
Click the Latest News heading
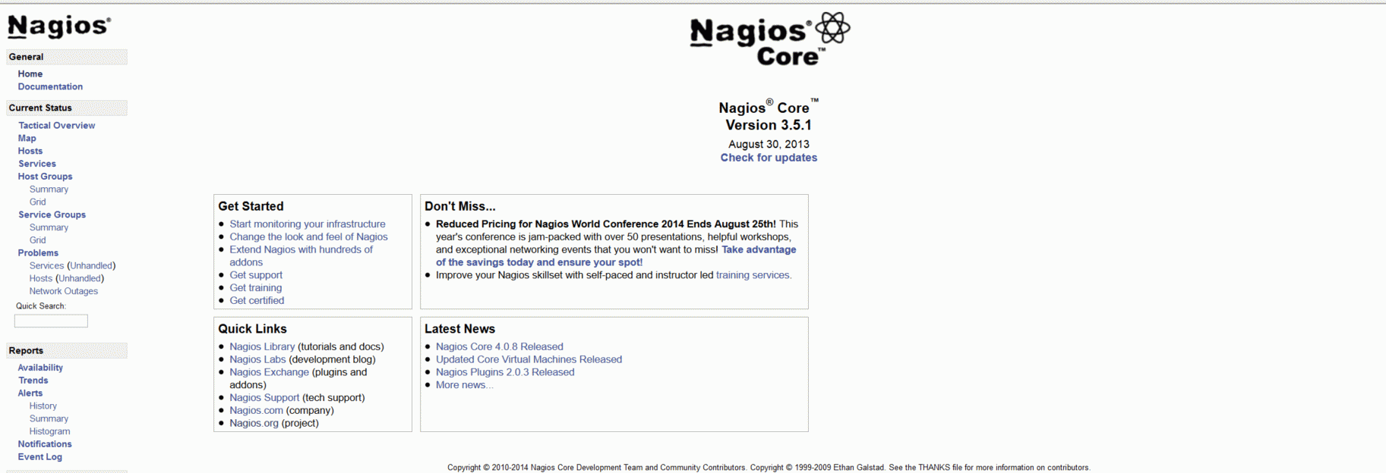click(459, 329)
